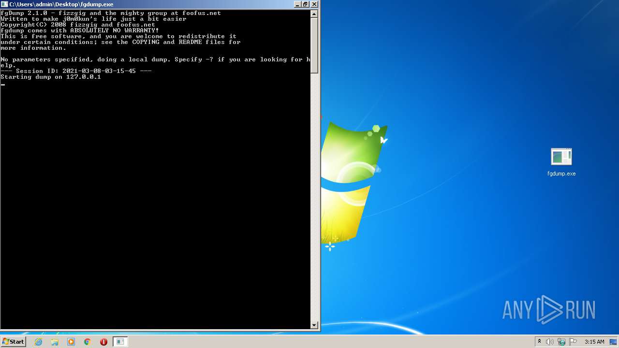Open the clock showing 3:15 AM
Viewport: 619px width, 348px height.
coord(594,342)
